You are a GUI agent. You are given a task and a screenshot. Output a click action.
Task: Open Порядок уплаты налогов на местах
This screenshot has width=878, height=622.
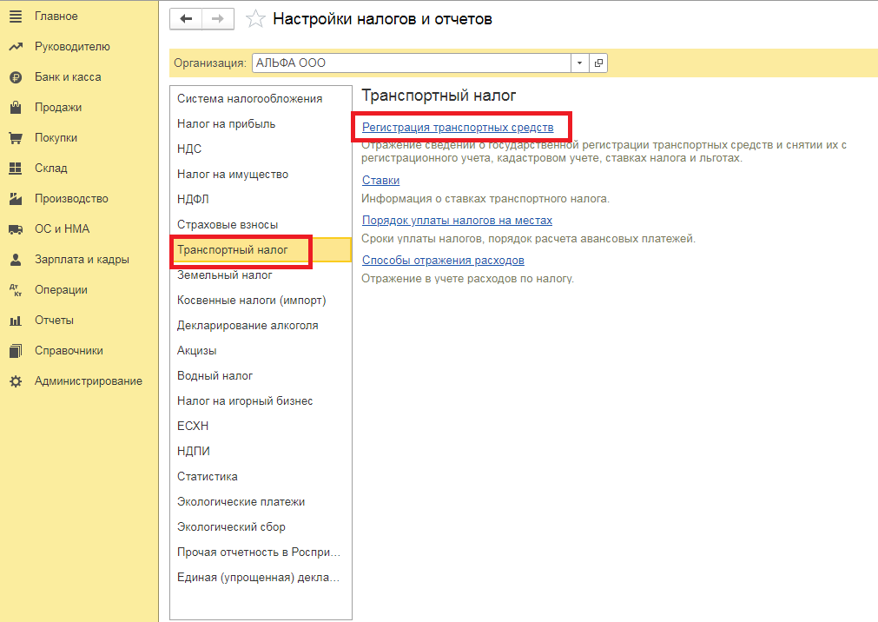coord(457,221)
